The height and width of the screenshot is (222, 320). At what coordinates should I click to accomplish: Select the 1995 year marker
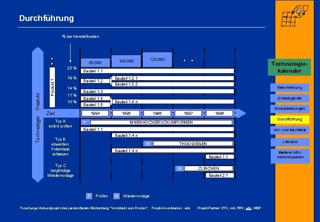pos(126,113)
